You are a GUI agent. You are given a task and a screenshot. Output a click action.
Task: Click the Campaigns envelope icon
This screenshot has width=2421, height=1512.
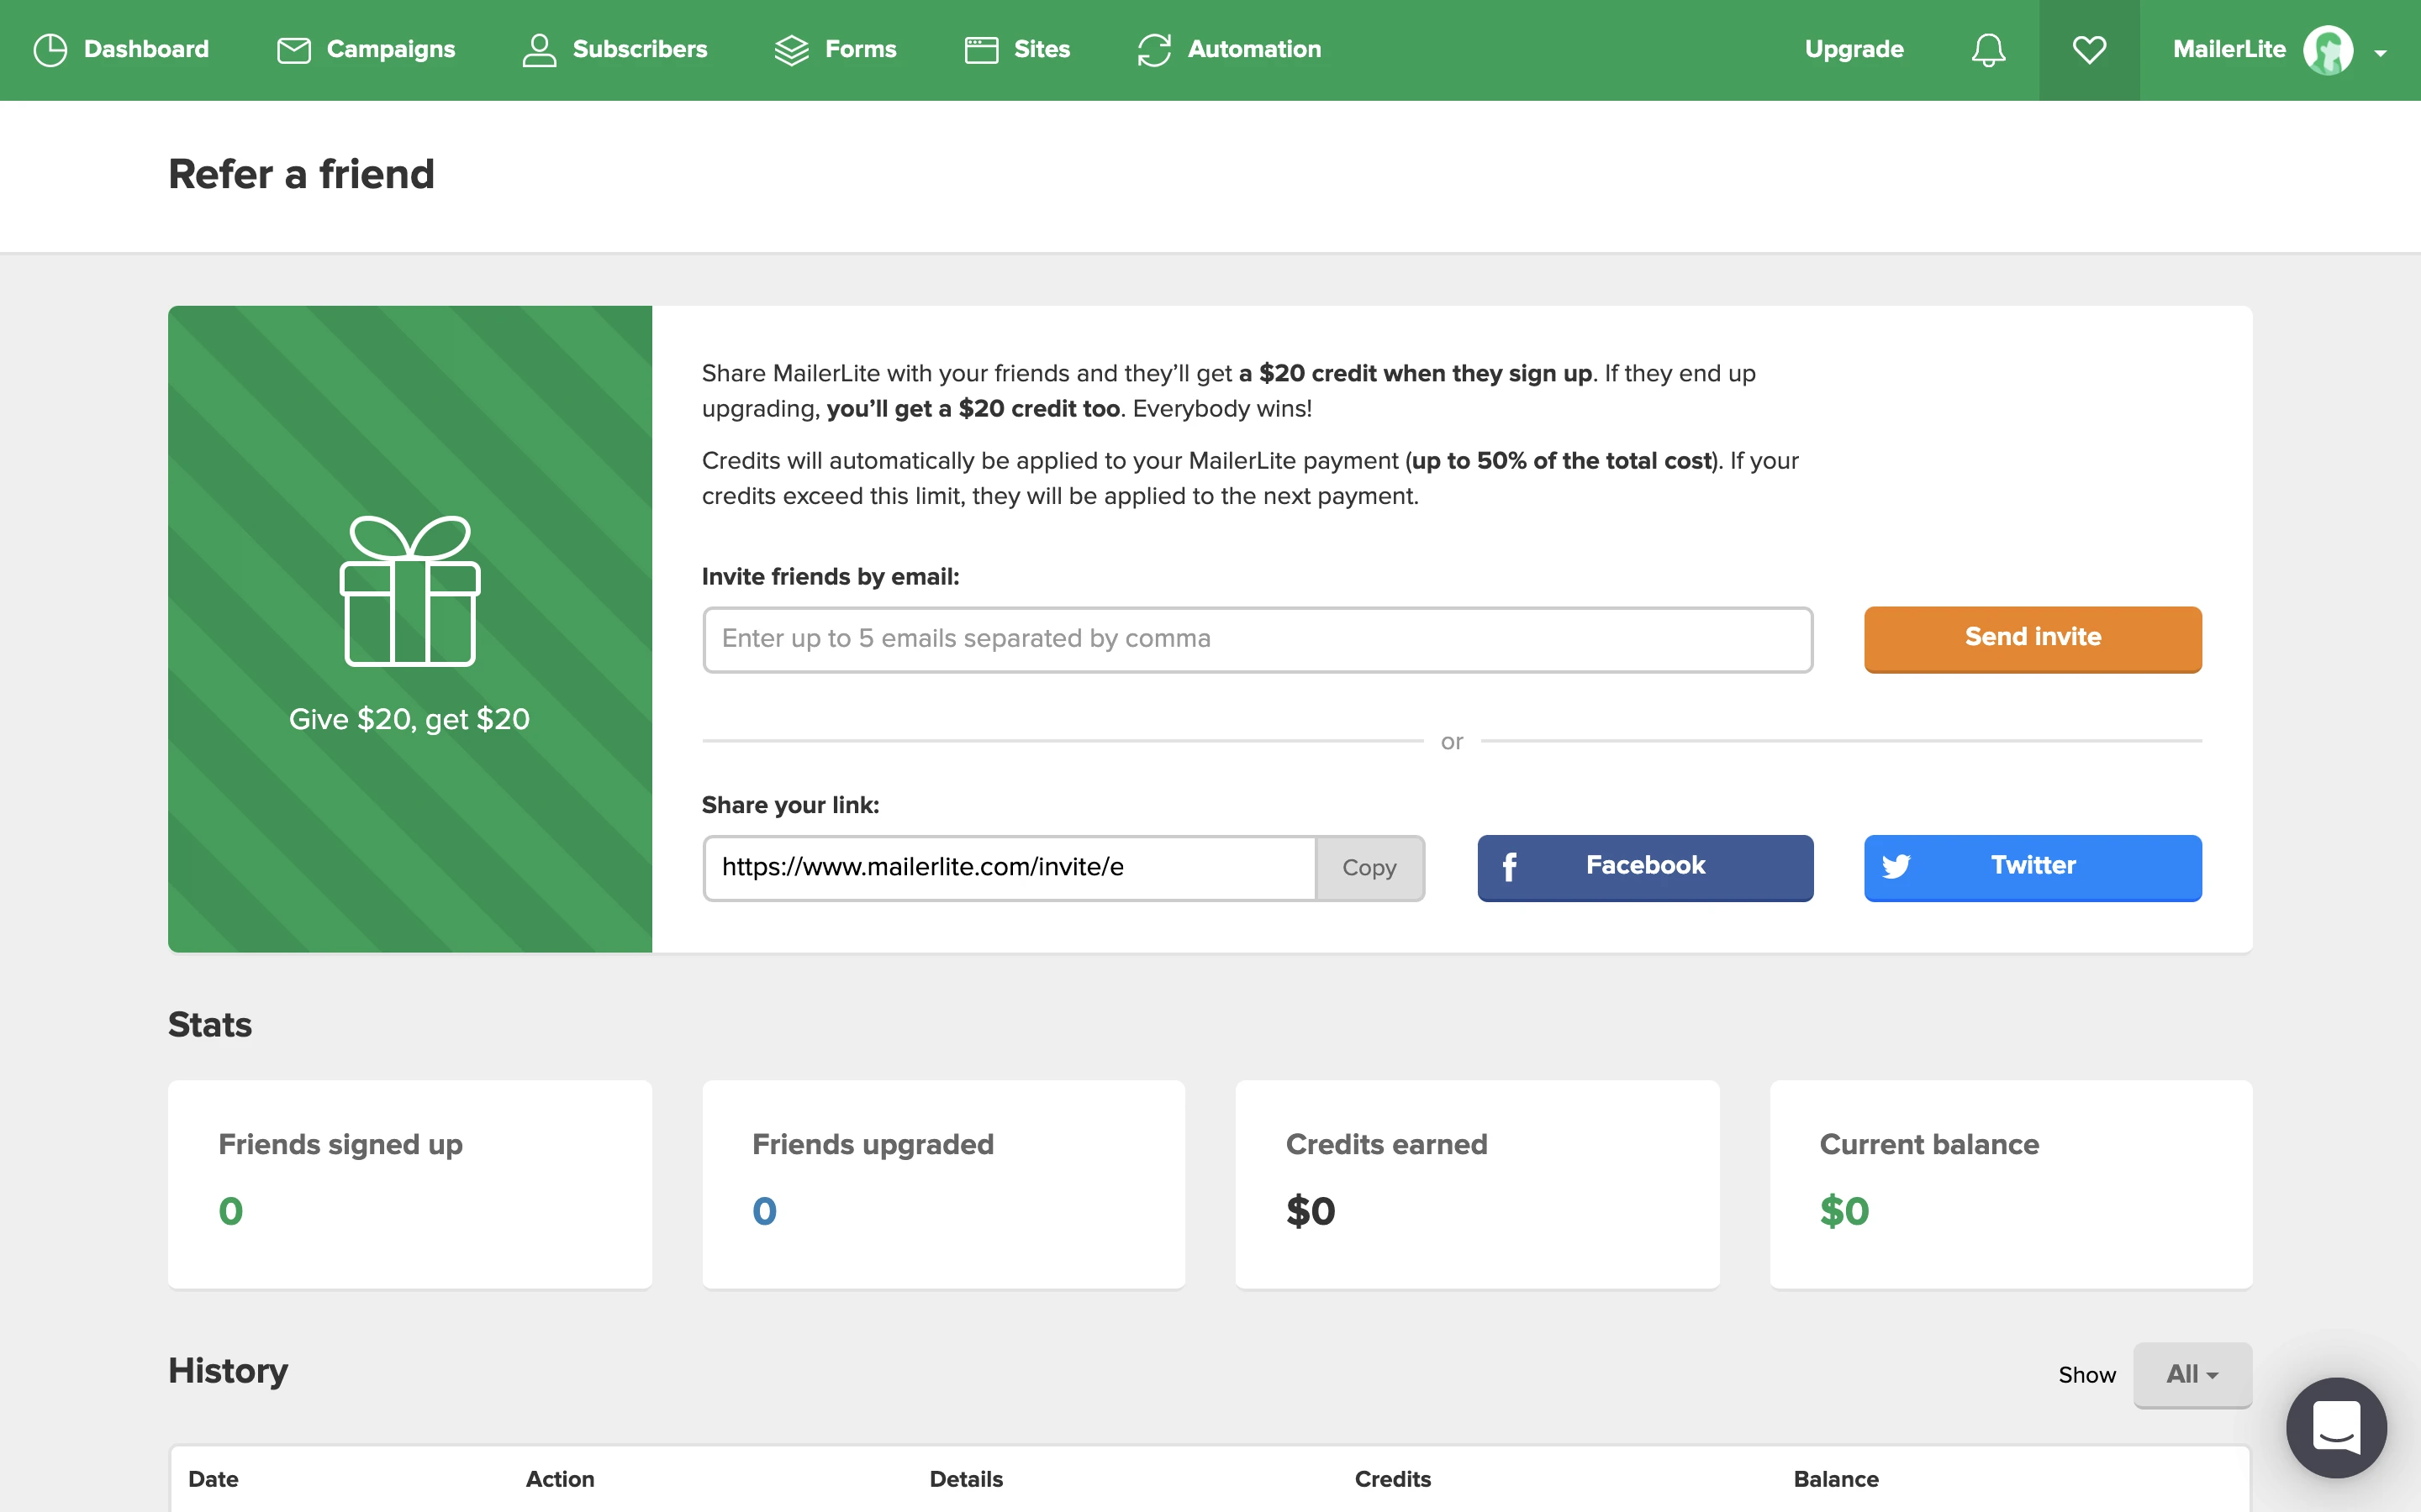293,50
